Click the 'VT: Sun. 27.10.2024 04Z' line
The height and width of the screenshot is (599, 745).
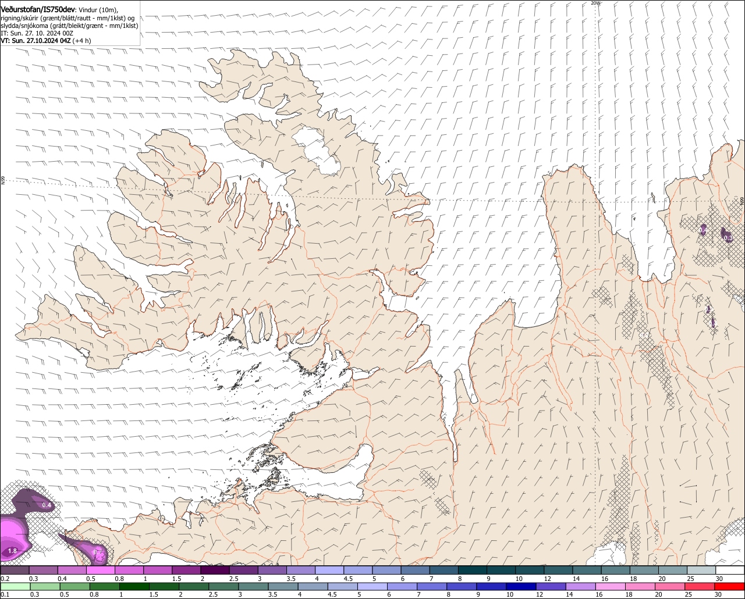tap(36, 41)
